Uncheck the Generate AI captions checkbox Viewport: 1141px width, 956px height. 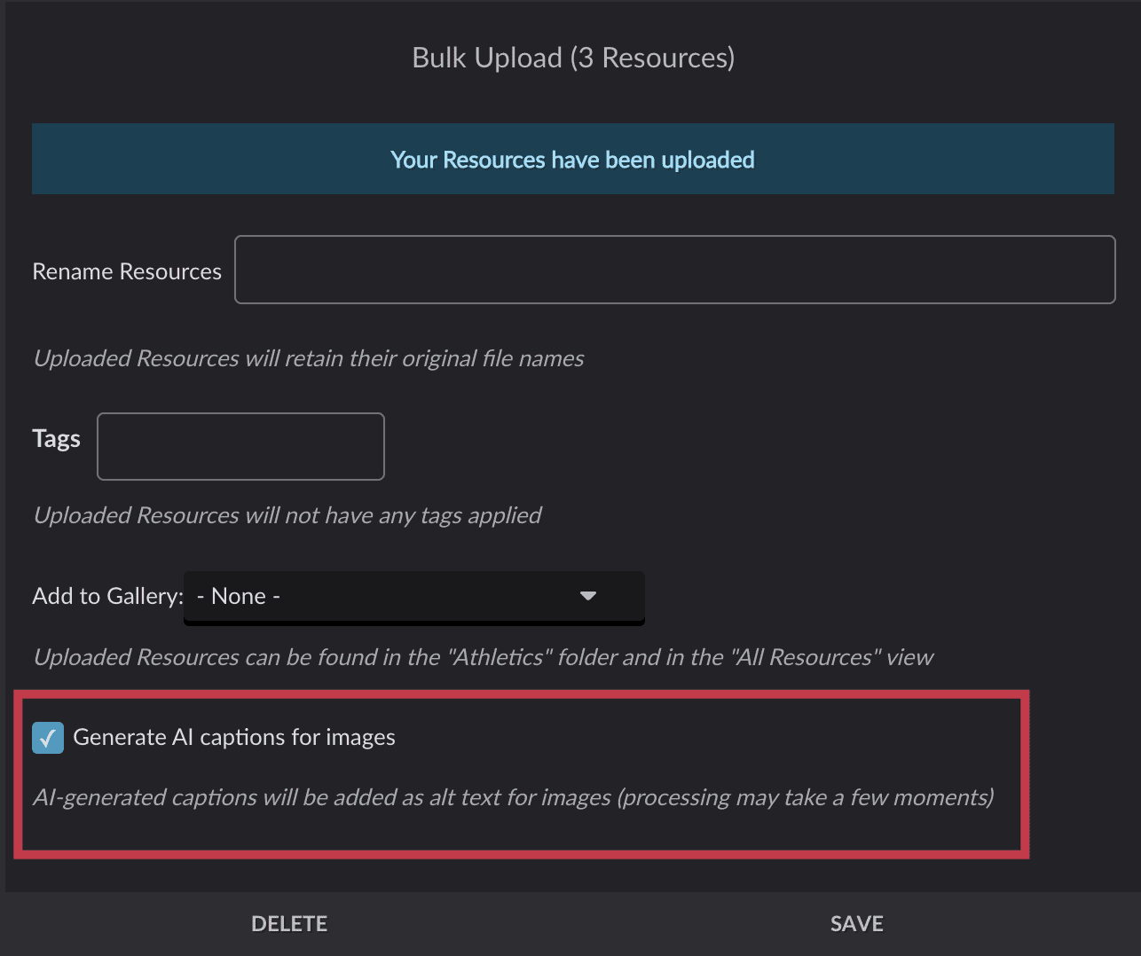[x=48, y=738]
